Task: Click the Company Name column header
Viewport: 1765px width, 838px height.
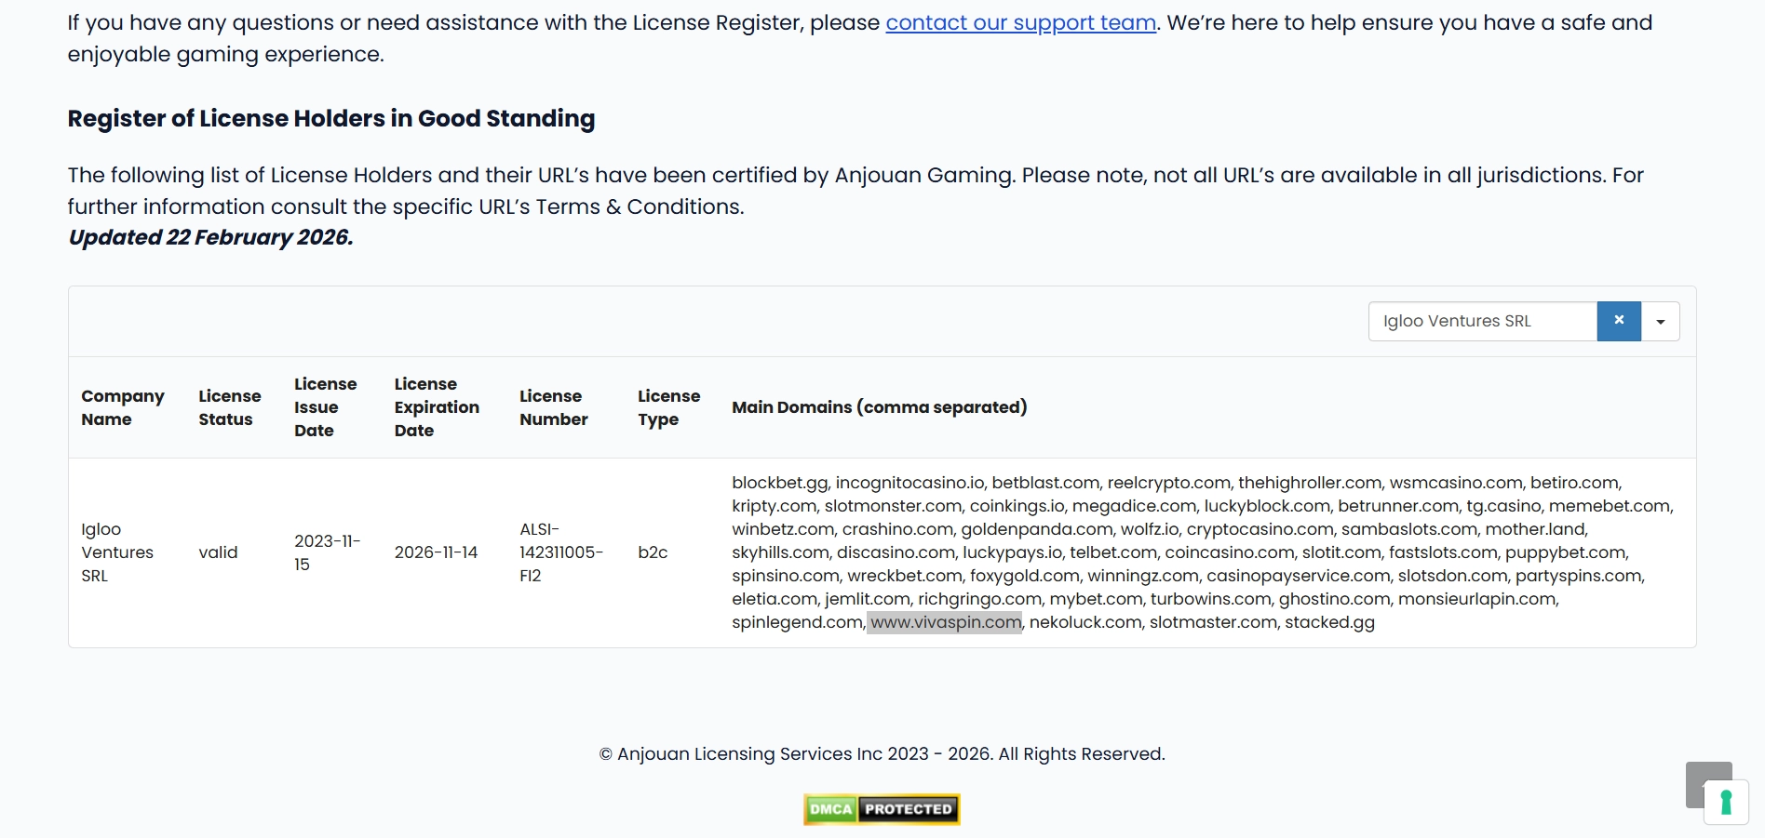Action: point(122,407)
